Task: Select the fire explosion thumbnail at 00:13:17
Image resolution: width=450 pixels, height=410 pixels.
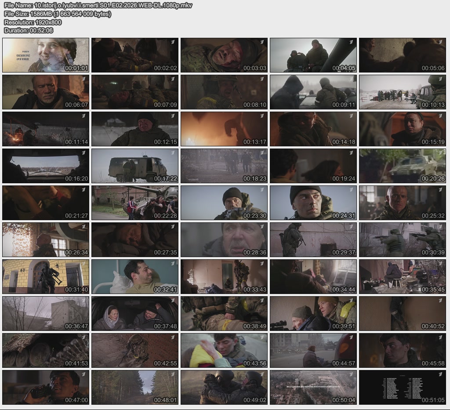Action: click(x=224, y=129)
